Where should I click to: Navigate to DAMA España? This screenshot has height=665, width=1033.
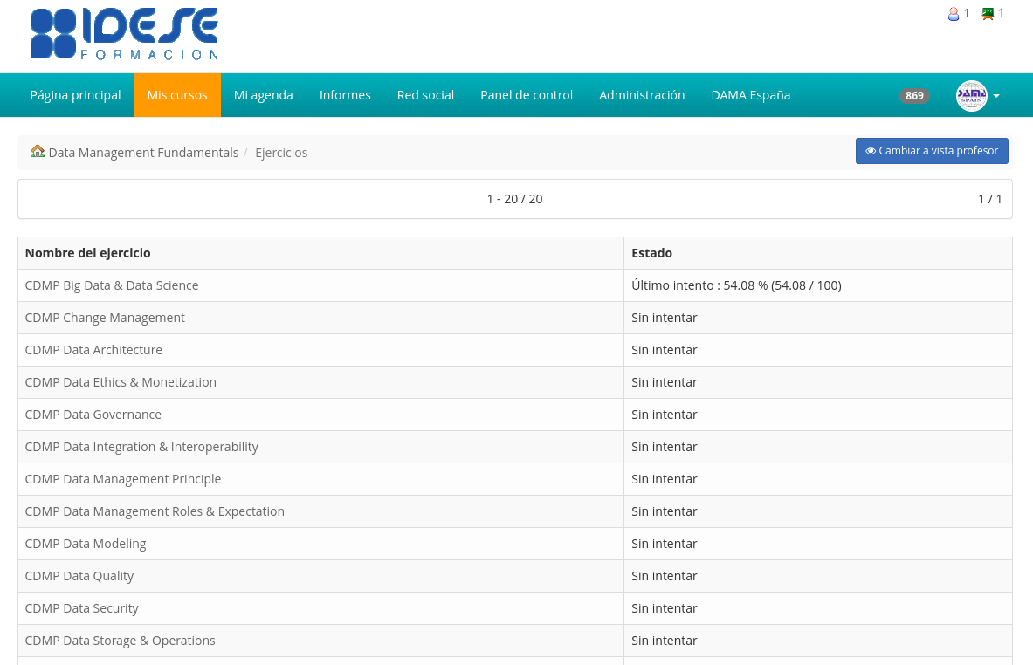pos(750,95)
